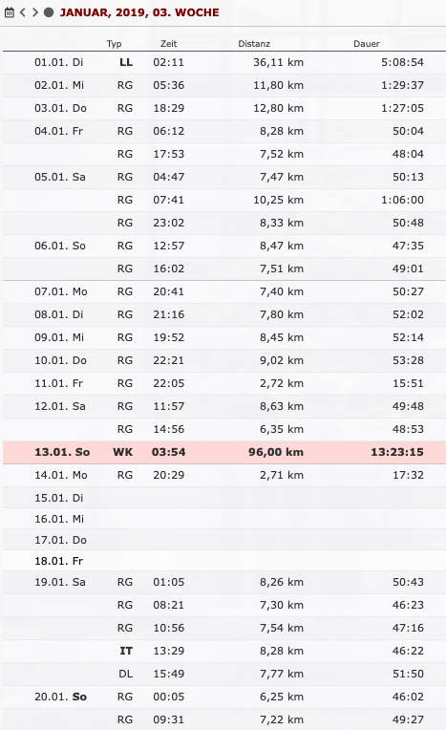This screenshot has width=446, height=730.
Task: Open the 36,11 km LL run on 01.01.
Action: coord(224,62)
